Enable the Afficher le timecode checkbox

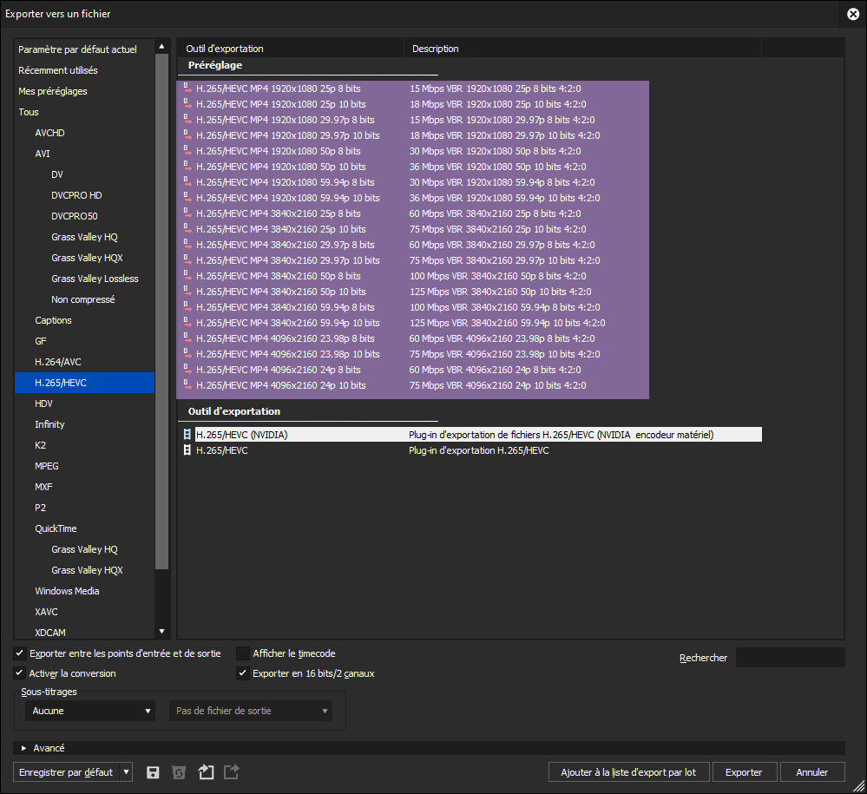click(x=243, y=653)
